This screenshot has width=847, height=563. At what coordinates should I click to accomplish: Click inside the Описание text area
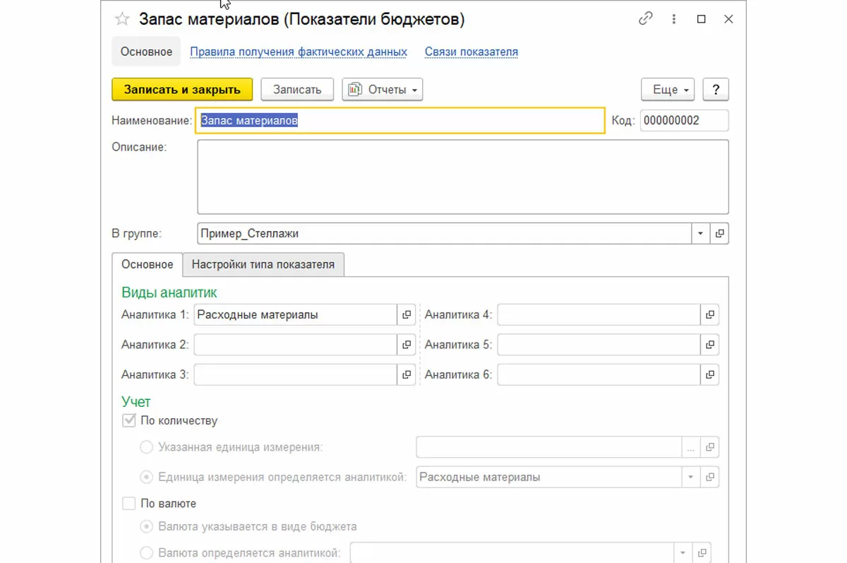462,177
